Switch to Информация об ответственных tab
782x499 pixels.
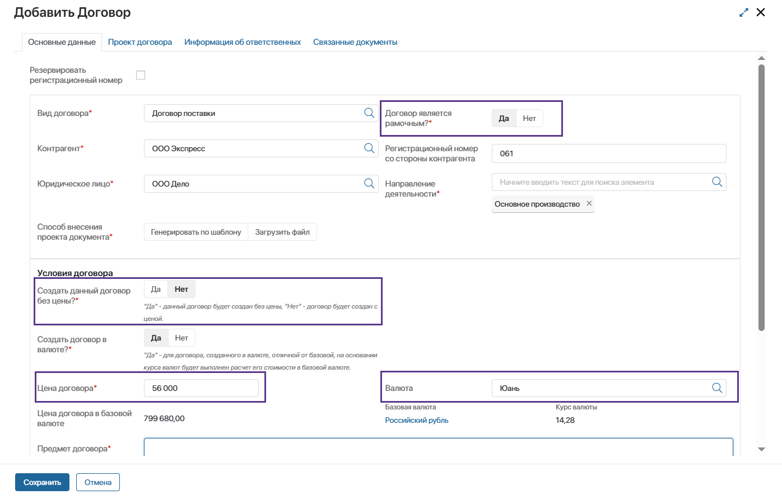[243, 42]
